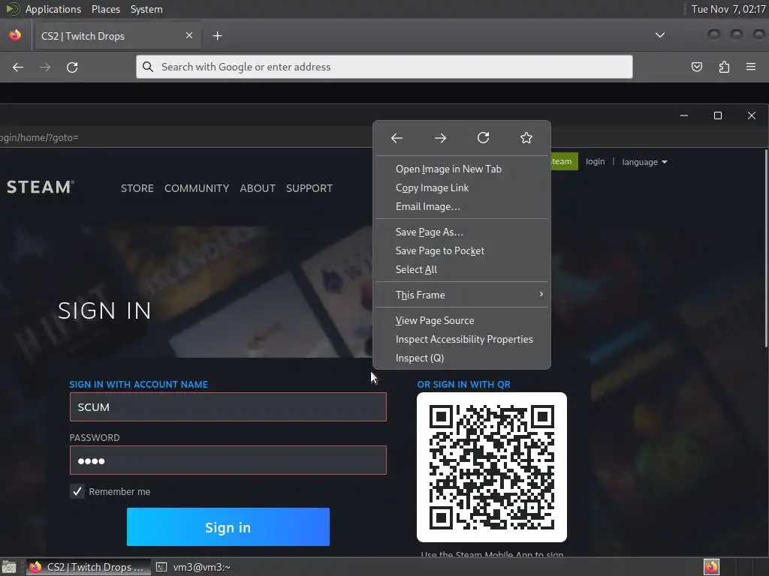The height and width of the screenshot is (576, 769).
Task: Select Save Page As… menu entry
Action: [462, 232]
